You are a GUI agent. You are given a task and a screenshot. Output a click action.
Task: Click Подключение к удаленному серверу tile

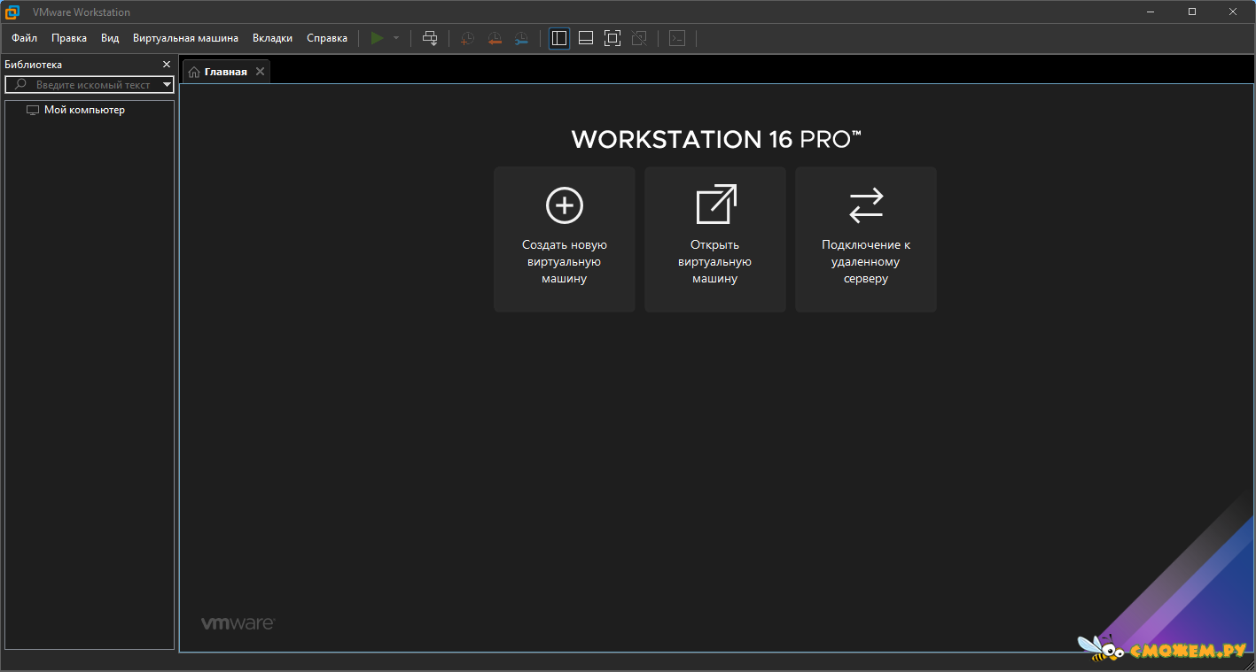(x=866, y=239)
